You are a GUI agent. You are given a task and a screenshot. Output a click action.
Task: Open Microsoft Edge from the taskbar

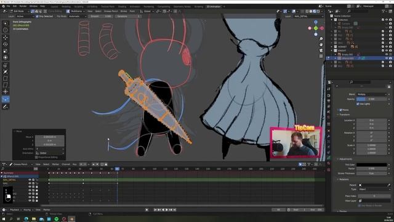click(x=26, y=219)
